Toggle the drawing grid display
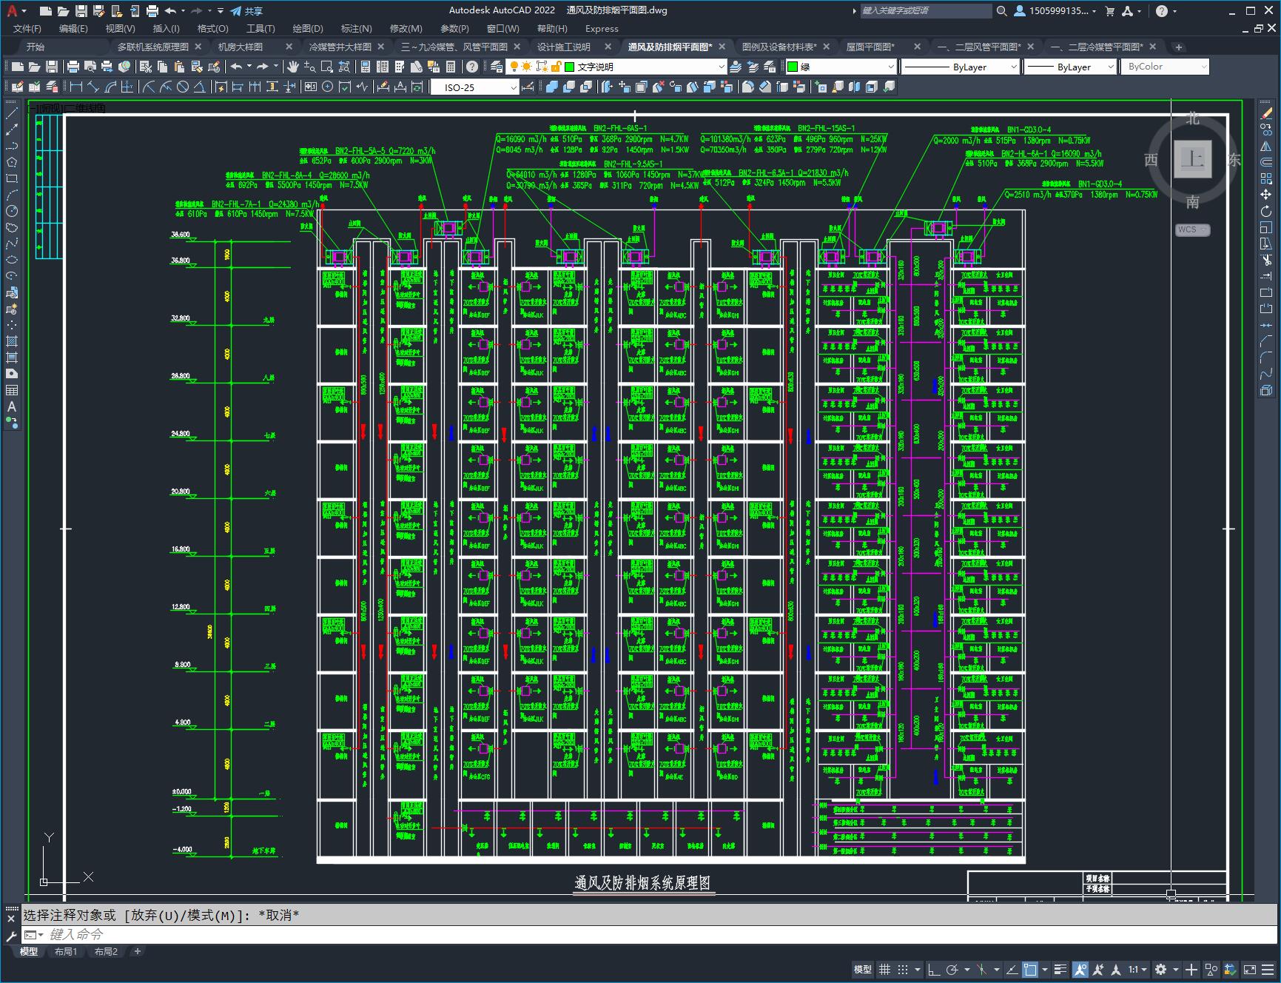Screen dimensions: 1281x983 pos(884,970)
